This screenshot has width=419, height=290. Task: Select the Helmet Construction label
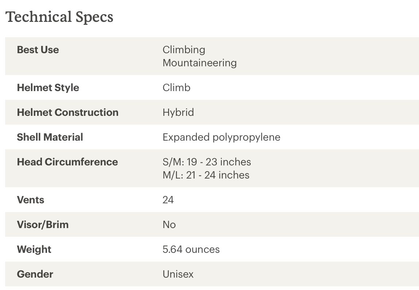tap(68, 113)
